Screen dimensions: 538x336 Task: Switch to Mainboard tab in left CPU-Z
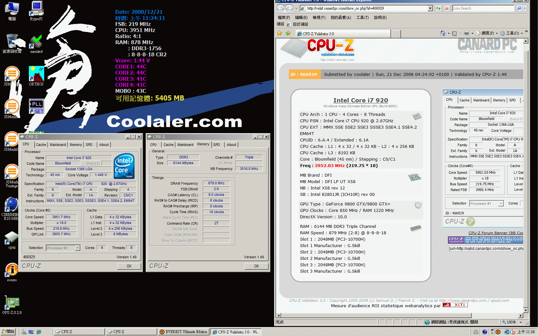click(x=58, y=145)
